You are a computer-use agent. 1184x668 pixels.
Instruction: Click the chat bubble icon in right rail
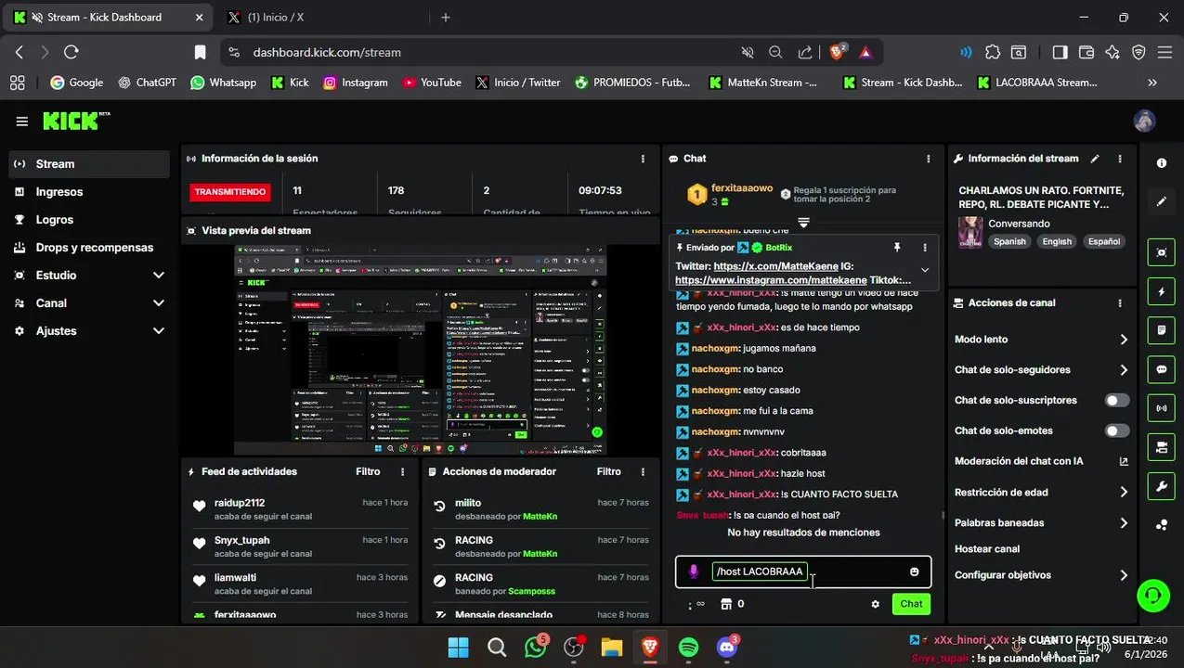tap(1162, 369)
